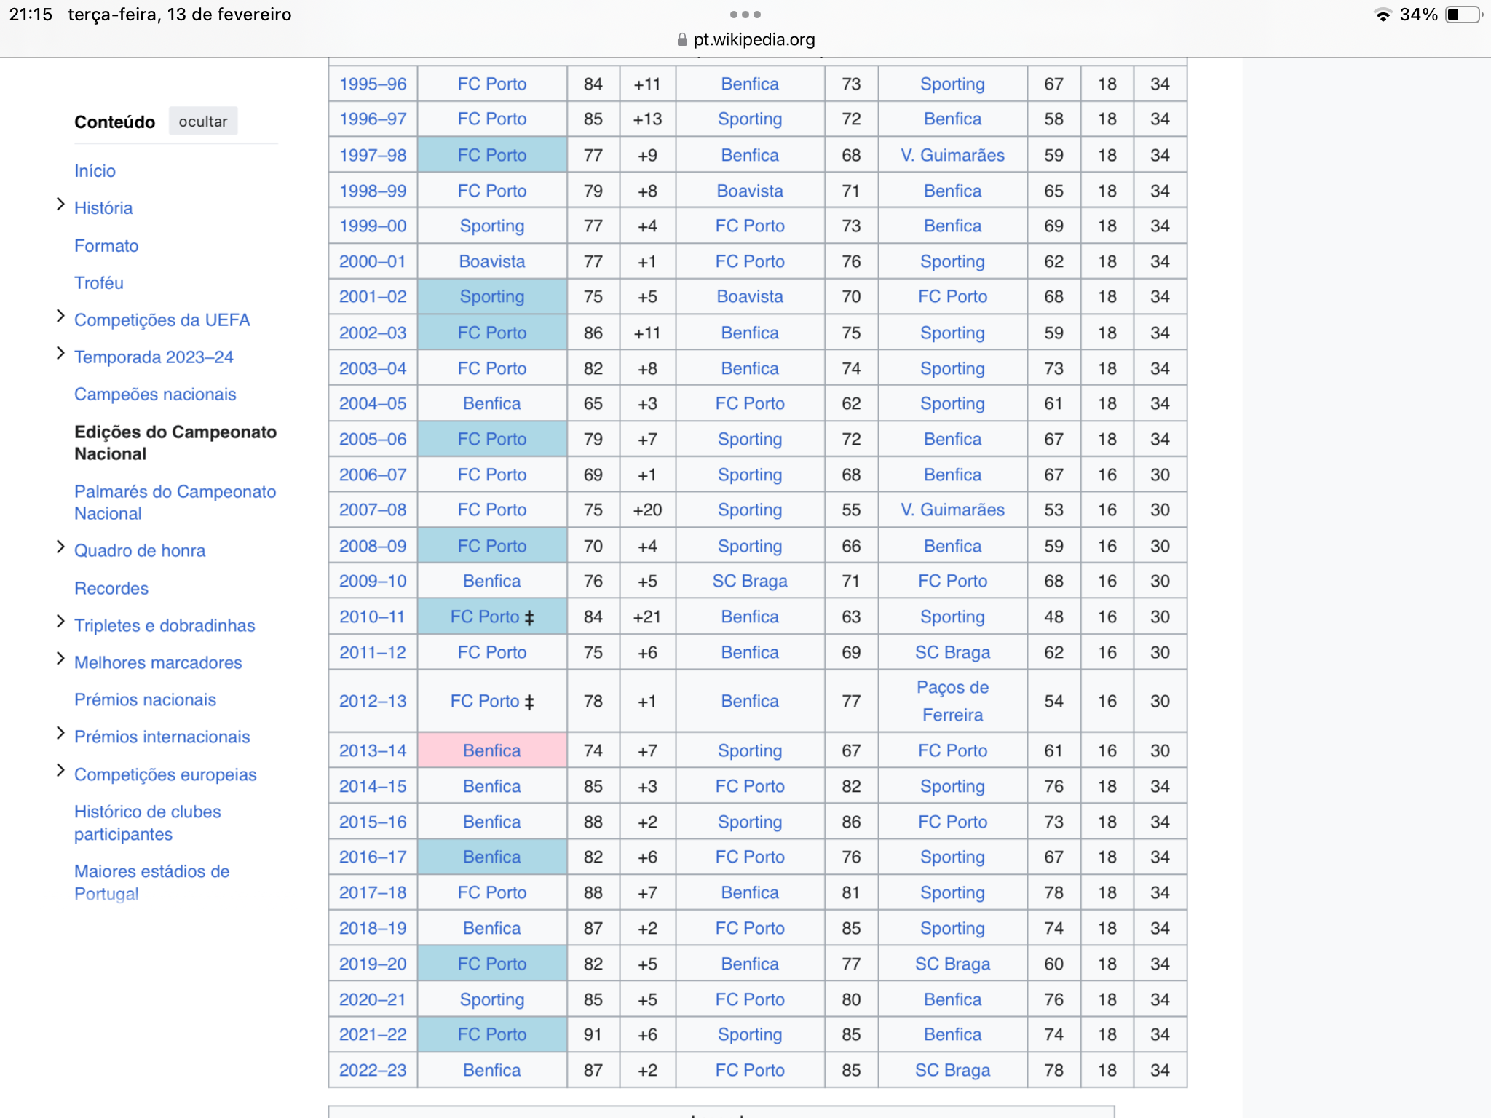Open Campeões nacionais in contents
The image size is (1491, 1118).
[x=155, y=394]
